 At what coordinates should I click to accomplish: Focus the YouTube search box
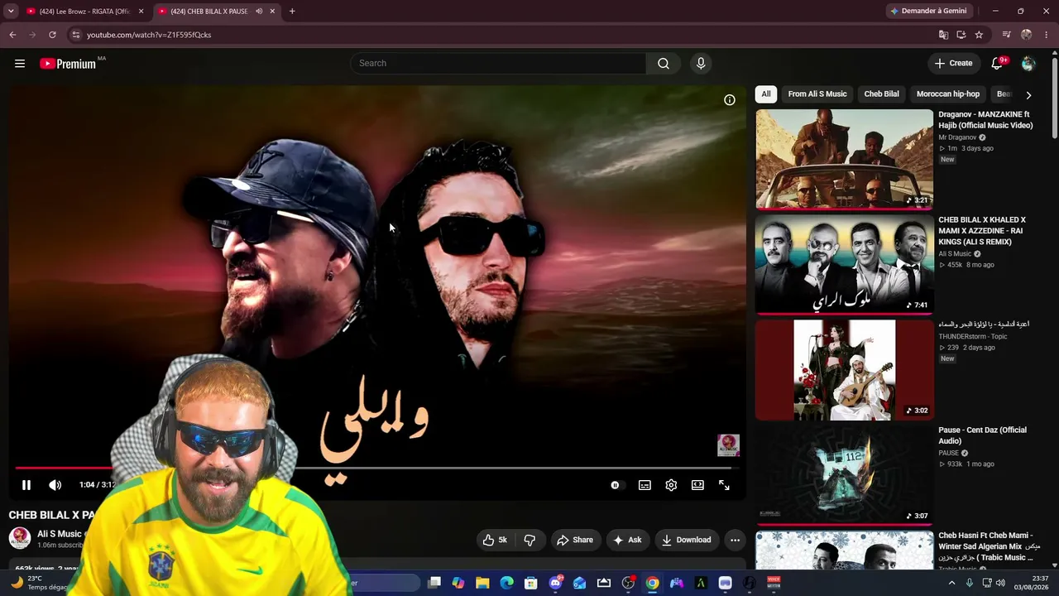(498, 63)
